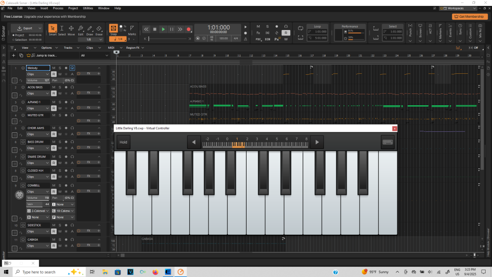Image resolution: width=492 pixels, height=277 pixels.
Task: Close the Virtual Controller window
Action: click(x=395, y=128)
